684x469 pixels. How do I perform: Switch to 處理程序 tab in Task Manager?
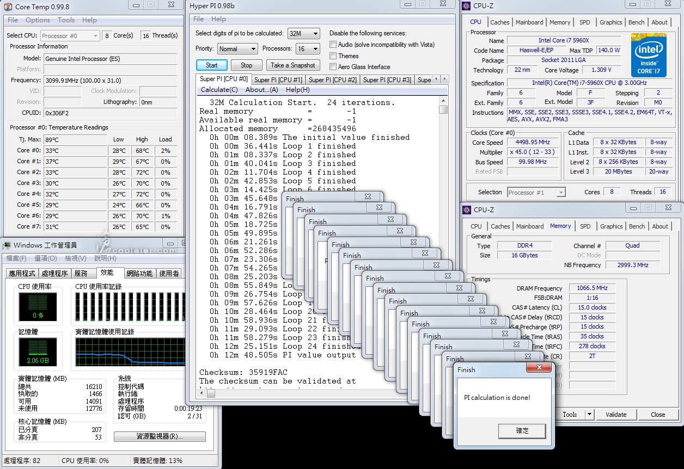tap(55, 274)
